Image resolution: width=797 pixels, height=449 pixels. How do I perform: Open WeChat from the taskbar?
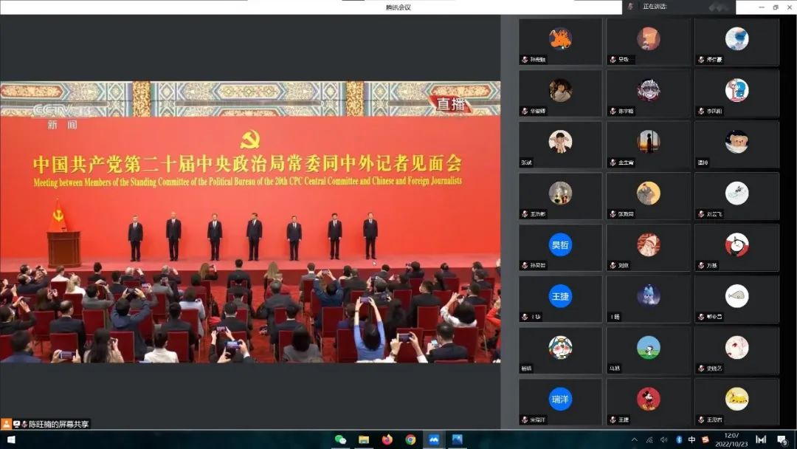340,439
